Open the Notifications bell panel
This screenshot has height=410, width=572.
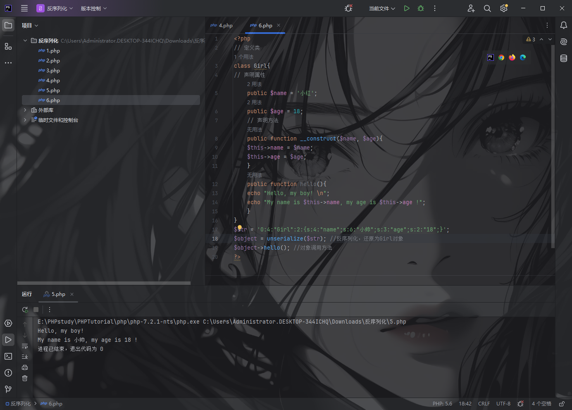tap(564, 25)
